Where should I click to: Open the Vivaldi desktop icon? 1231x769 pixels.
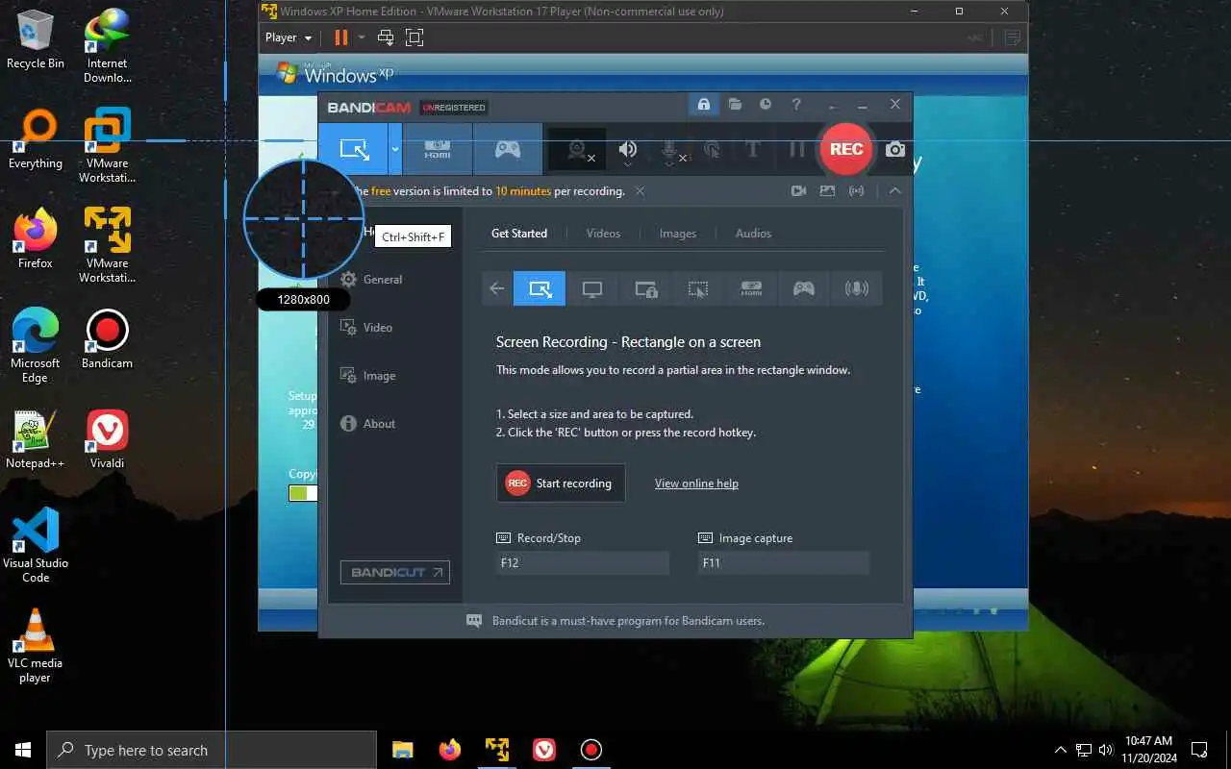click(x=108, y=439)
